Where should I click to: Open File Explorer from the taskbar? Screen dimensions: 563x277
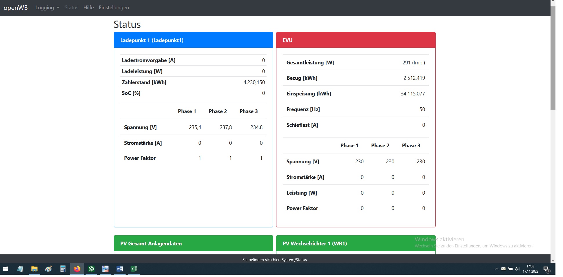point(34,269)
